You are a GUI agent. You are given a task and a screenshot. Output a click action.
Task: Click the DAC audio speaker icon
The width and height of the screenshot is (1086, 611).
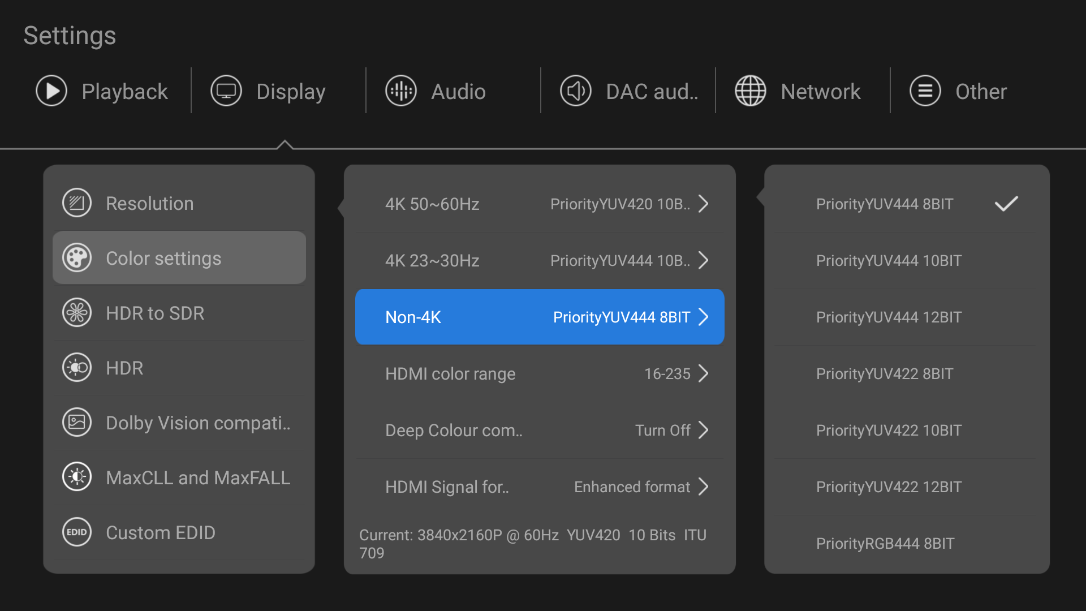576,91
